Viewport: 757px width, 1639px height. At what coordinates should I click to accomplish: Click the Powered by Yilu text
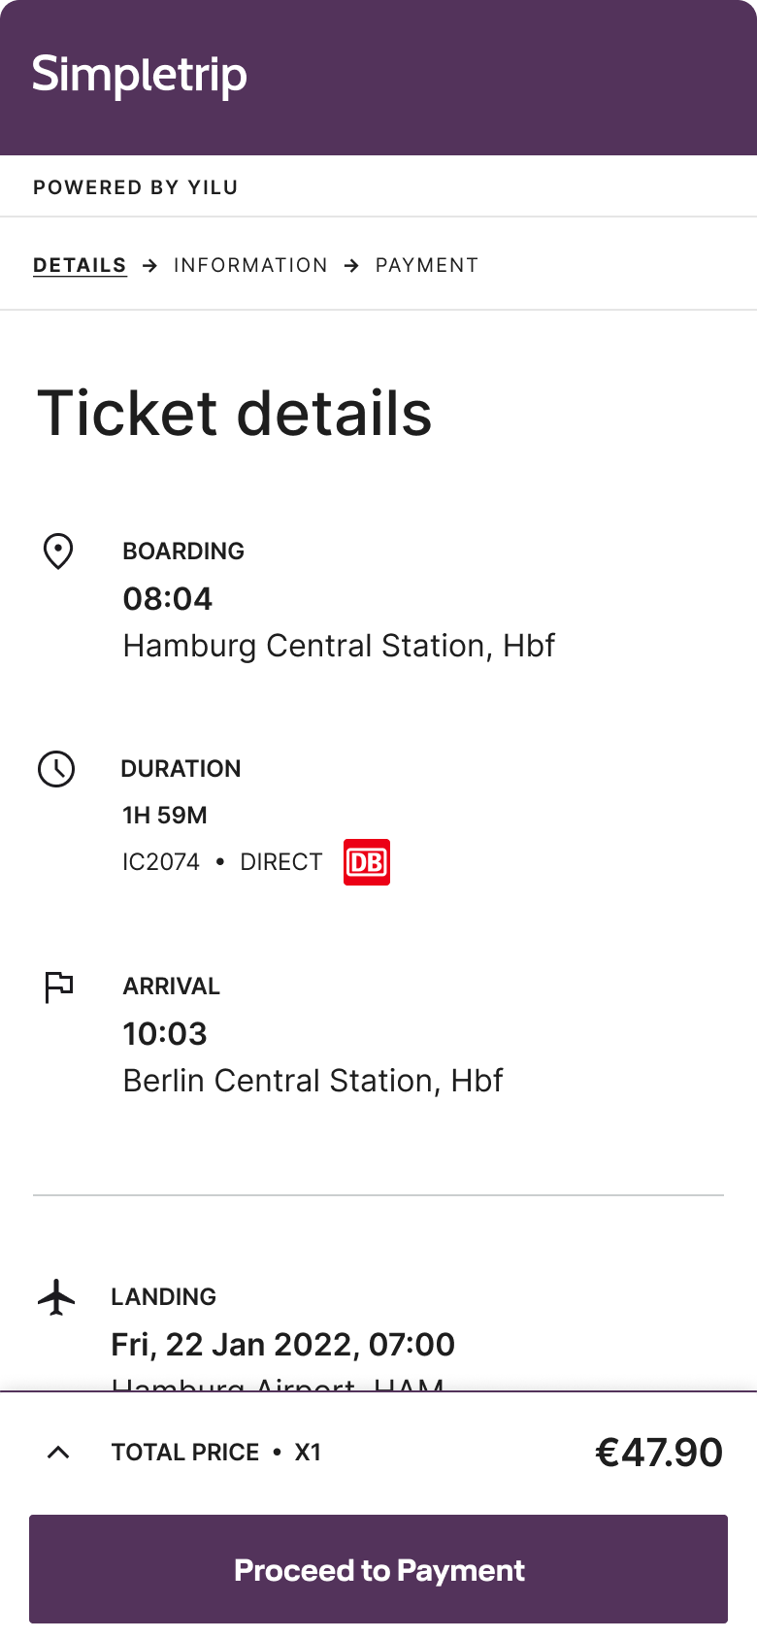point(136,187)
